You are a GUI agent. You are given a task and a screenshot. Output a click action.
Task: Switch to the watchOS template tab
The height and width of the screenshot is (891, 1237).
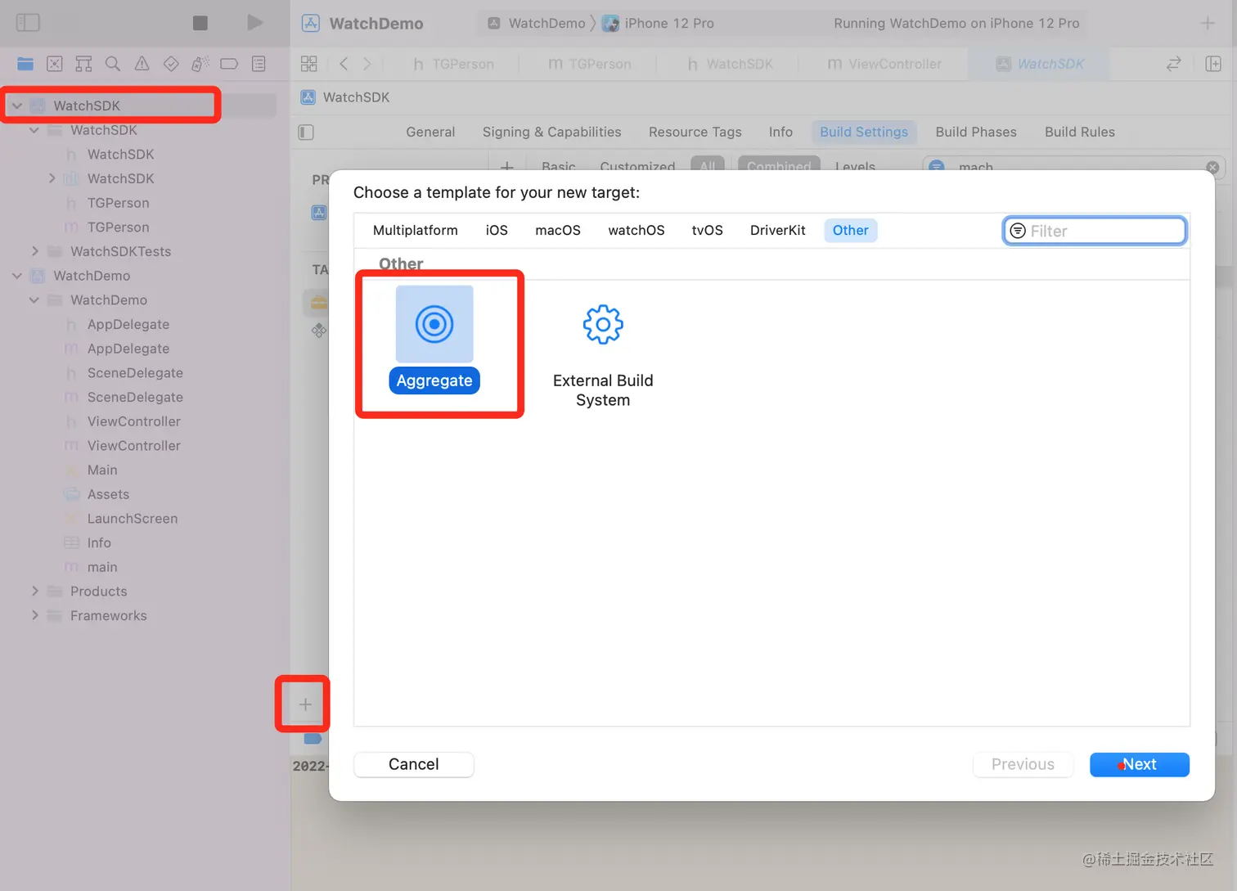click(636, 231)
